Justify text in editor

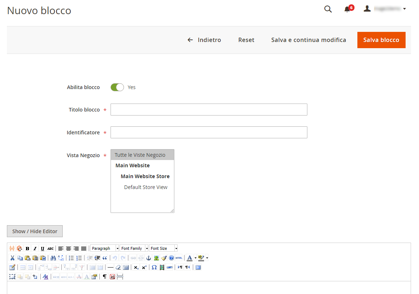click(x=84, y=249)
